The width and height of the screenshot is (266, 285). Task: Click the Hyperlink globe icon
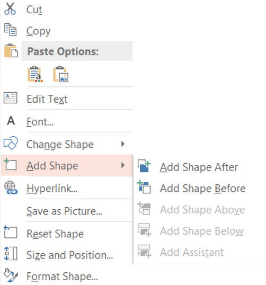point(11,188)
